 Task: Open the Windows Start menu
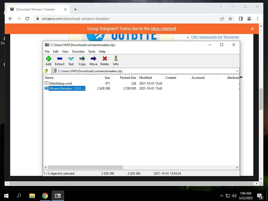6,196
